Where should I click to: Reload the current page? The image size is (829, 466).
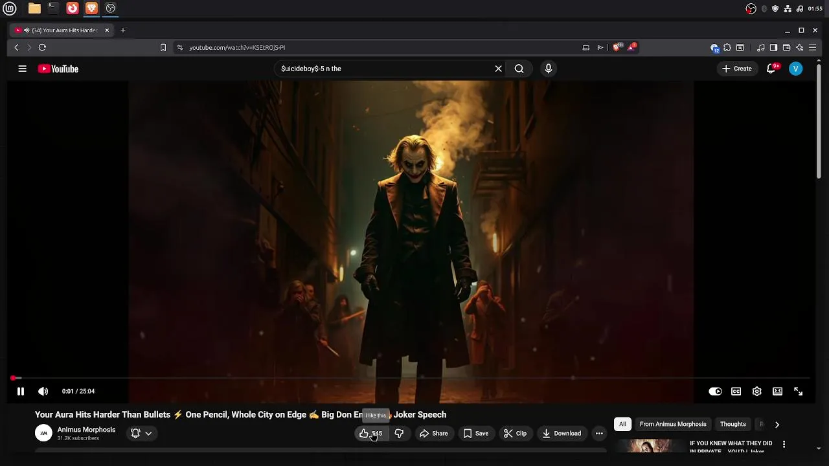click(42, 47)
